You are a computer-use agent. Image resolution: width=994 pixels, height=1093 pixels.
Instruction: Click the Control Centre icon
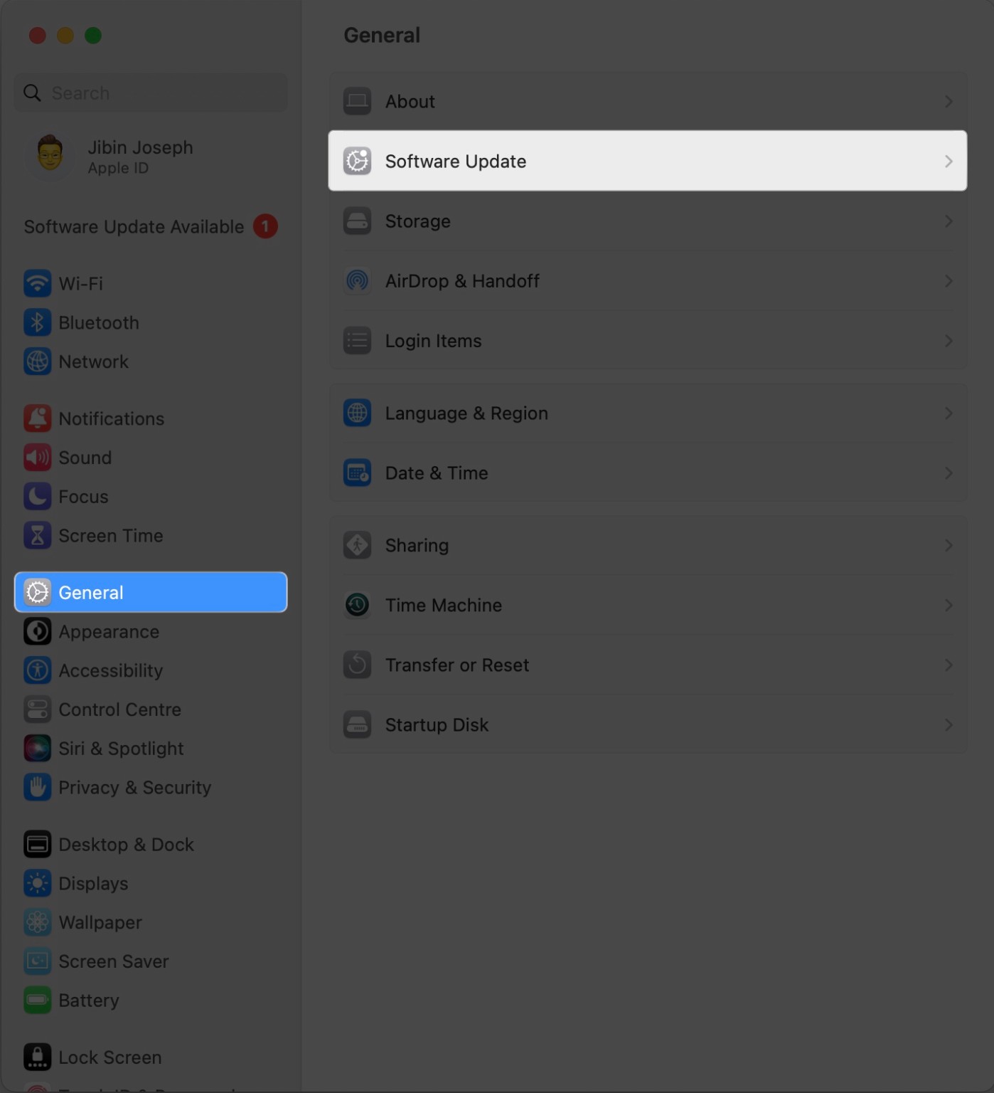pyautogui.click(x=37, y=709)
